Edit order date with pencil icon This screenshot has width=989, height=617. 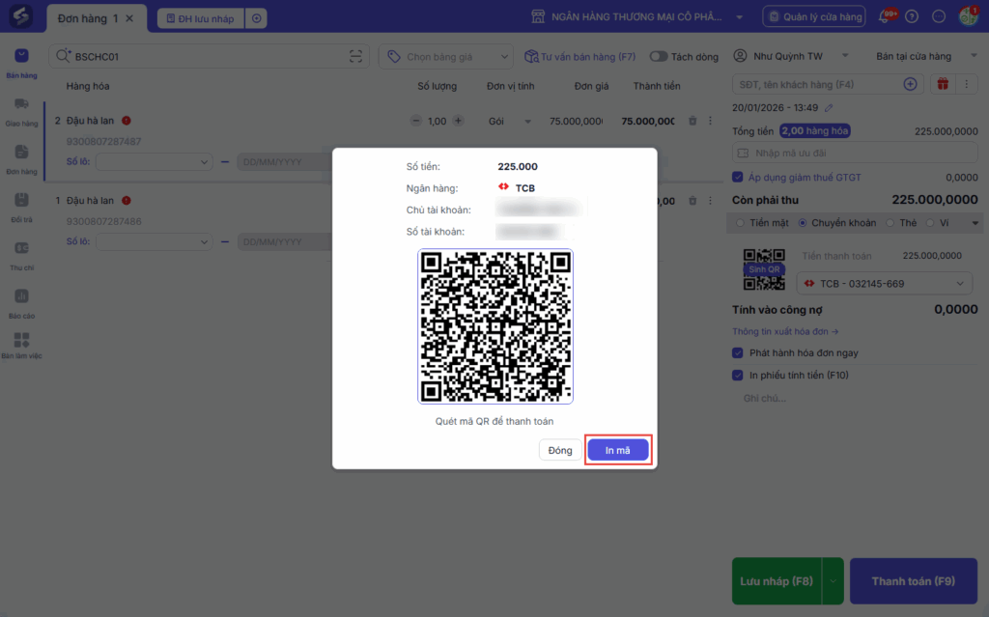pos(829,108)
